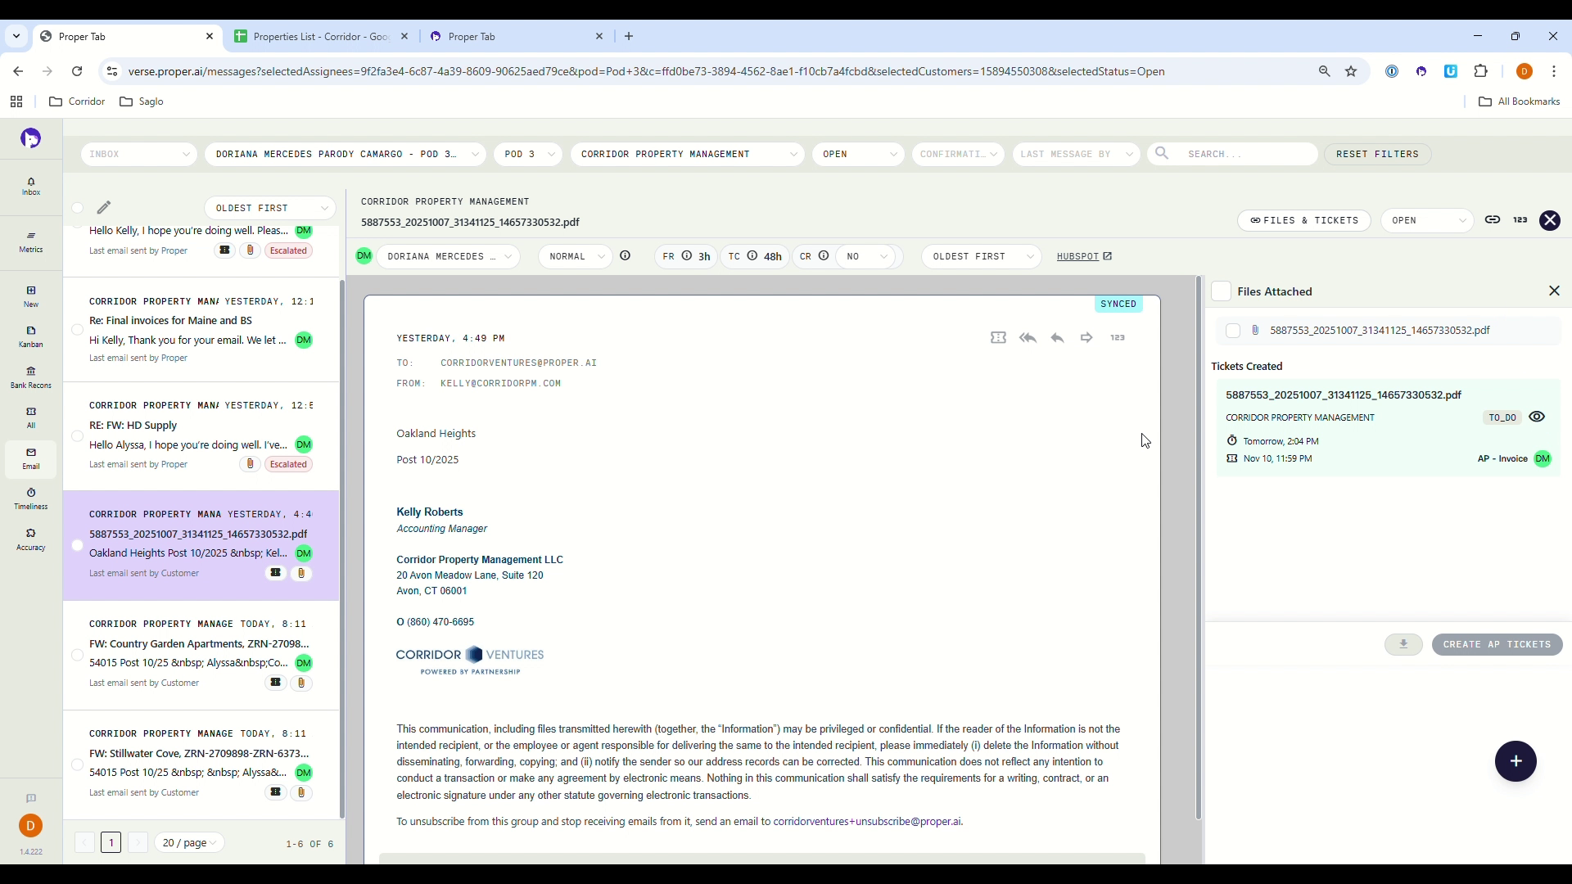Check the Files Attached select-all checkbox

click(x=1222, y=291)
